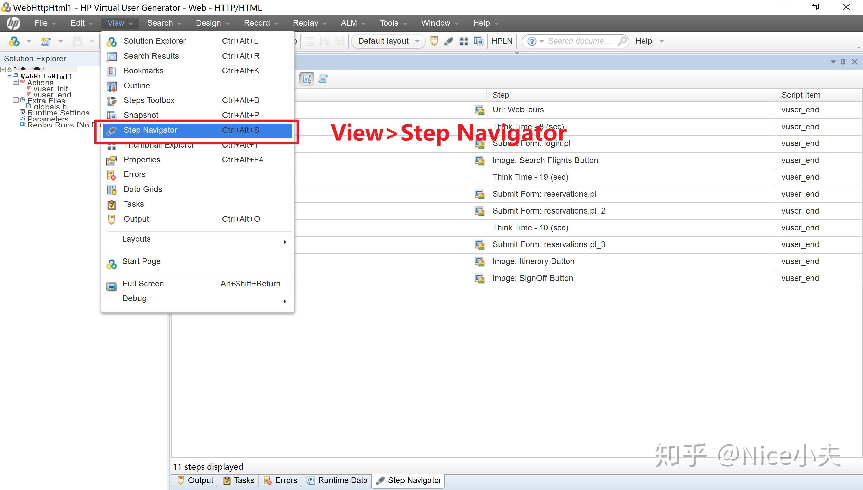Image resolution: width=863 pixels, height=490 pixels.
Task: Collapse the Extra Files tree node
Action: 16,100
